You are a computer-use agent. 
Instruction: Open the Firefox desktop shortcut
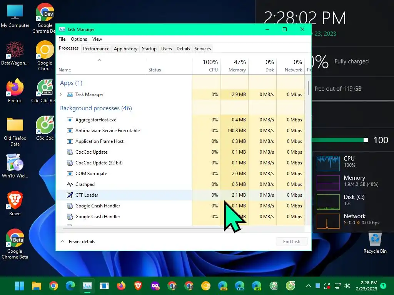tap(15, 91)
